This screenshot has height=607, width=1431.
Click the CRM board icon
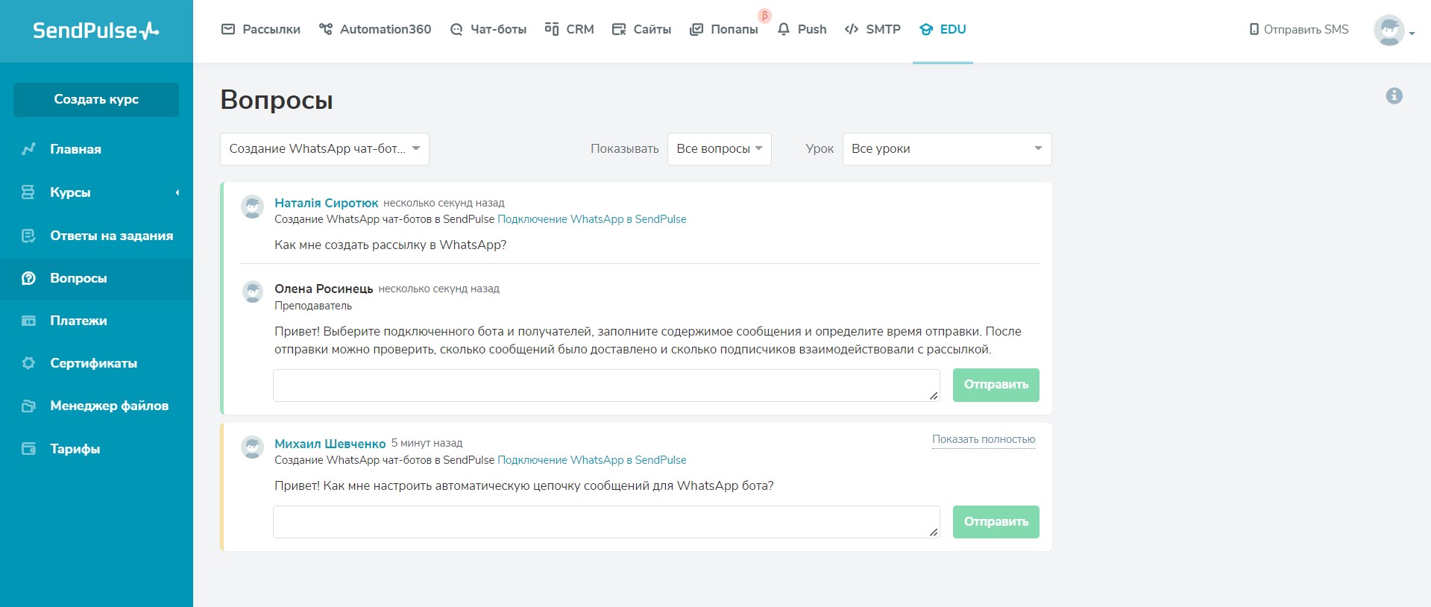[x=552, y=29]
